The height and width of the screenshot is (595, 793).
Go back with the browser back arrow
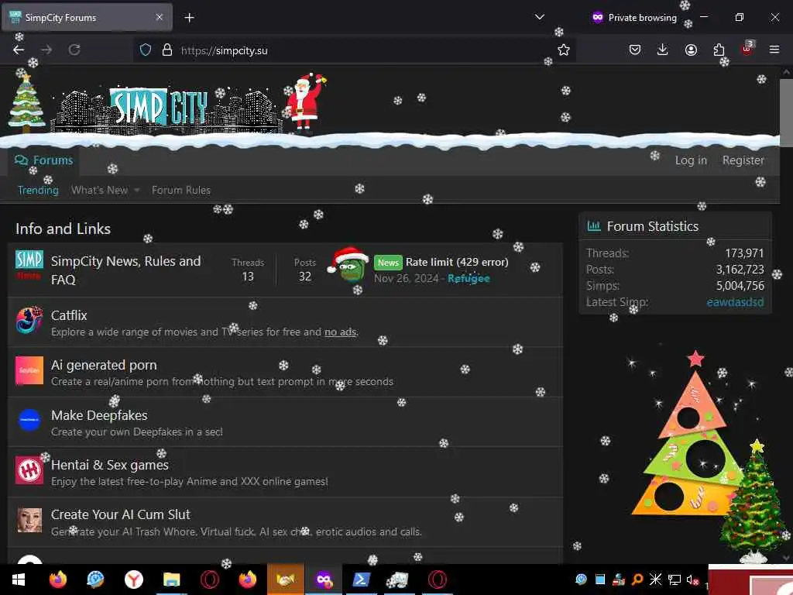pyautogui.click(x=19, y=50)
